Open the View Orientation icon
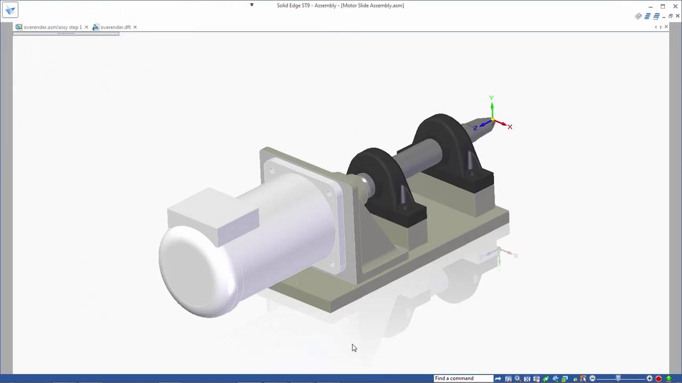 [x=565, y=379]
